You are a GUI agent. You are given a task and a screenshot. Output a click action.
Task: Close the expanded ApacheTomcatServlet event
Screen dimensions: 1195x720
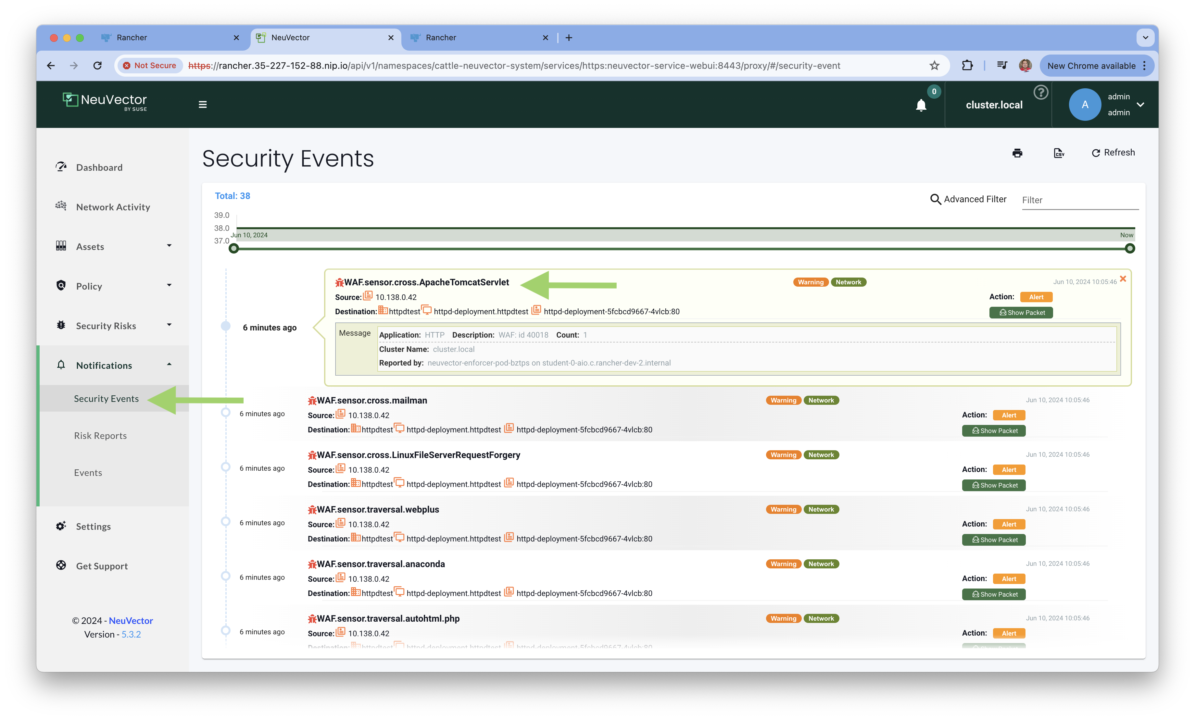(1123, 279)
